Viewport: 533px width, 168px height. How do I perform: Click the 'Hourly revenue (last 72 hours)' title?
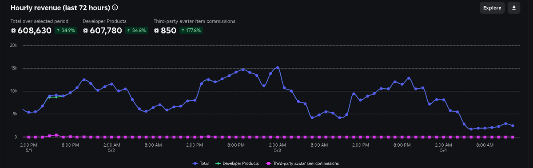60,8
